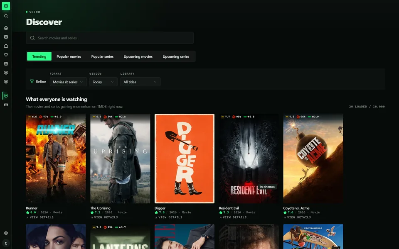Click Rotten Tomatoes 95% badge on Resident Evil
The image size is (399, 249).
point(237,117)
